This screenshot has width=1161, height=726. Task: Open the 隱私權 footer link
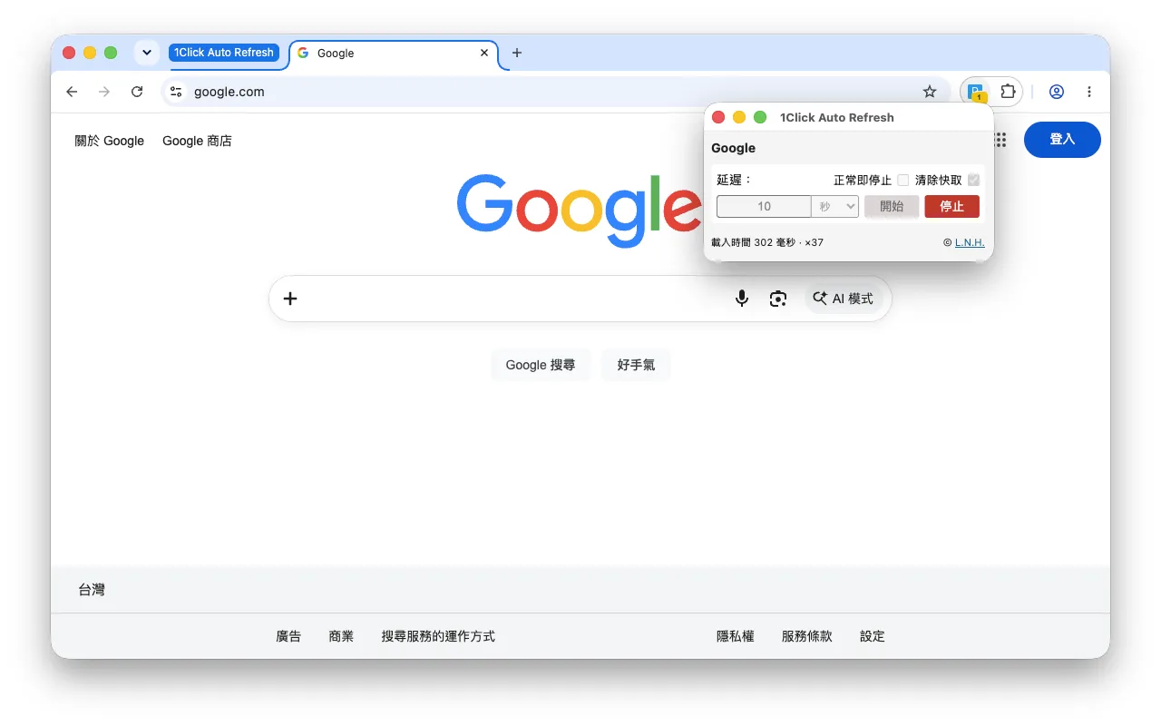[736, 636]
